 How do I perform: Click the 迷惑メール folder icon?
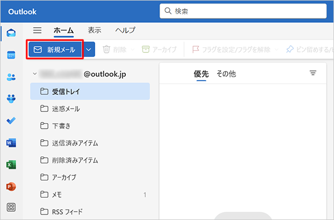point(44,109)
